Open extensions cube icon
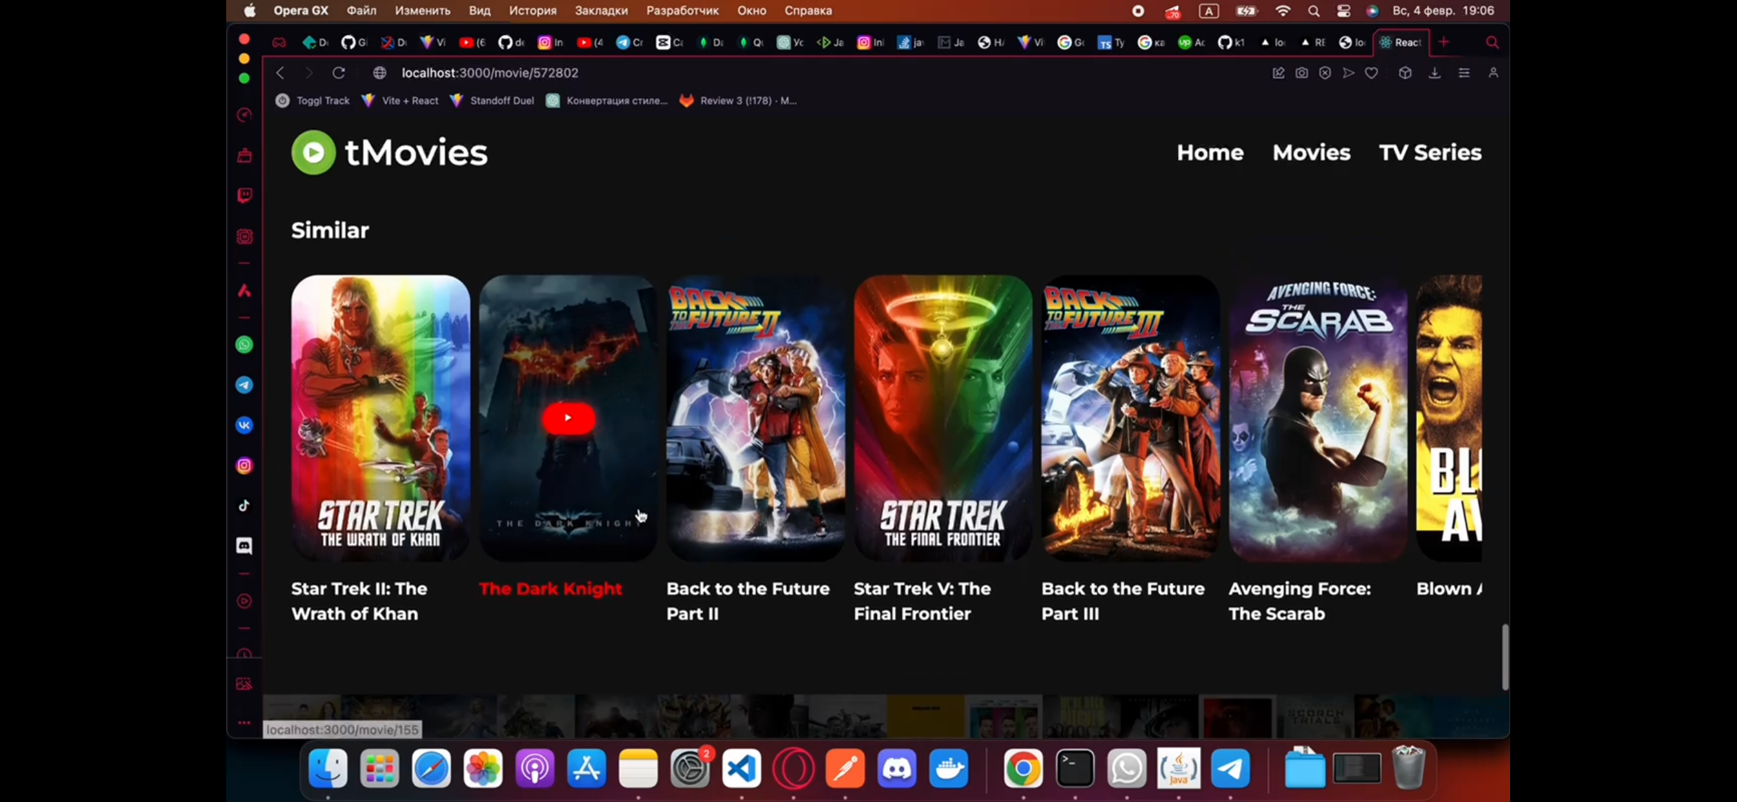 [x=1405, y=73]
